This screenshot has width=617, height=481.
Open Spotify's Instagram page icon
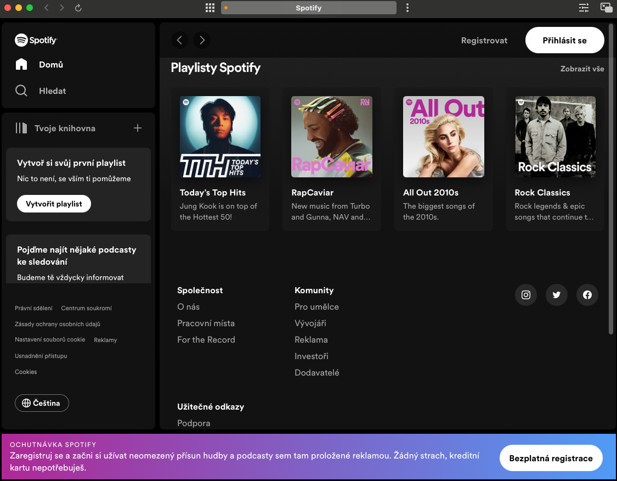click(x=525, y=295)
